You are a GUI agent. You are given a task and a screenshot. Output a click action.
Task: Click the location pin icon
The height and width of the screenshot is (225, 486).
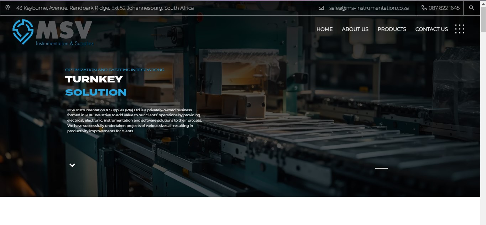[x=7, y=8]
